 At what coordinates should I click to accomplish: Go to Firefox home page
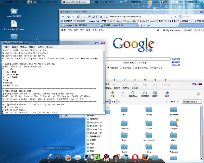click(x=90, y=17)
